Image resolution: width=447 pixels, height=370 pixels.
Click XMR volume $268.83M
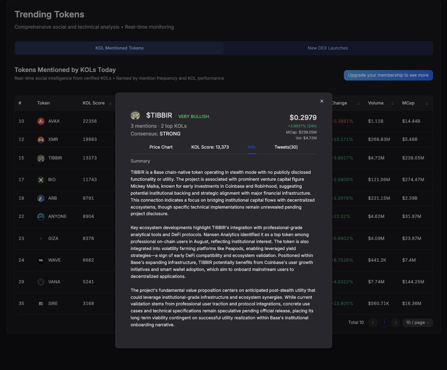[x=379, y=139]
